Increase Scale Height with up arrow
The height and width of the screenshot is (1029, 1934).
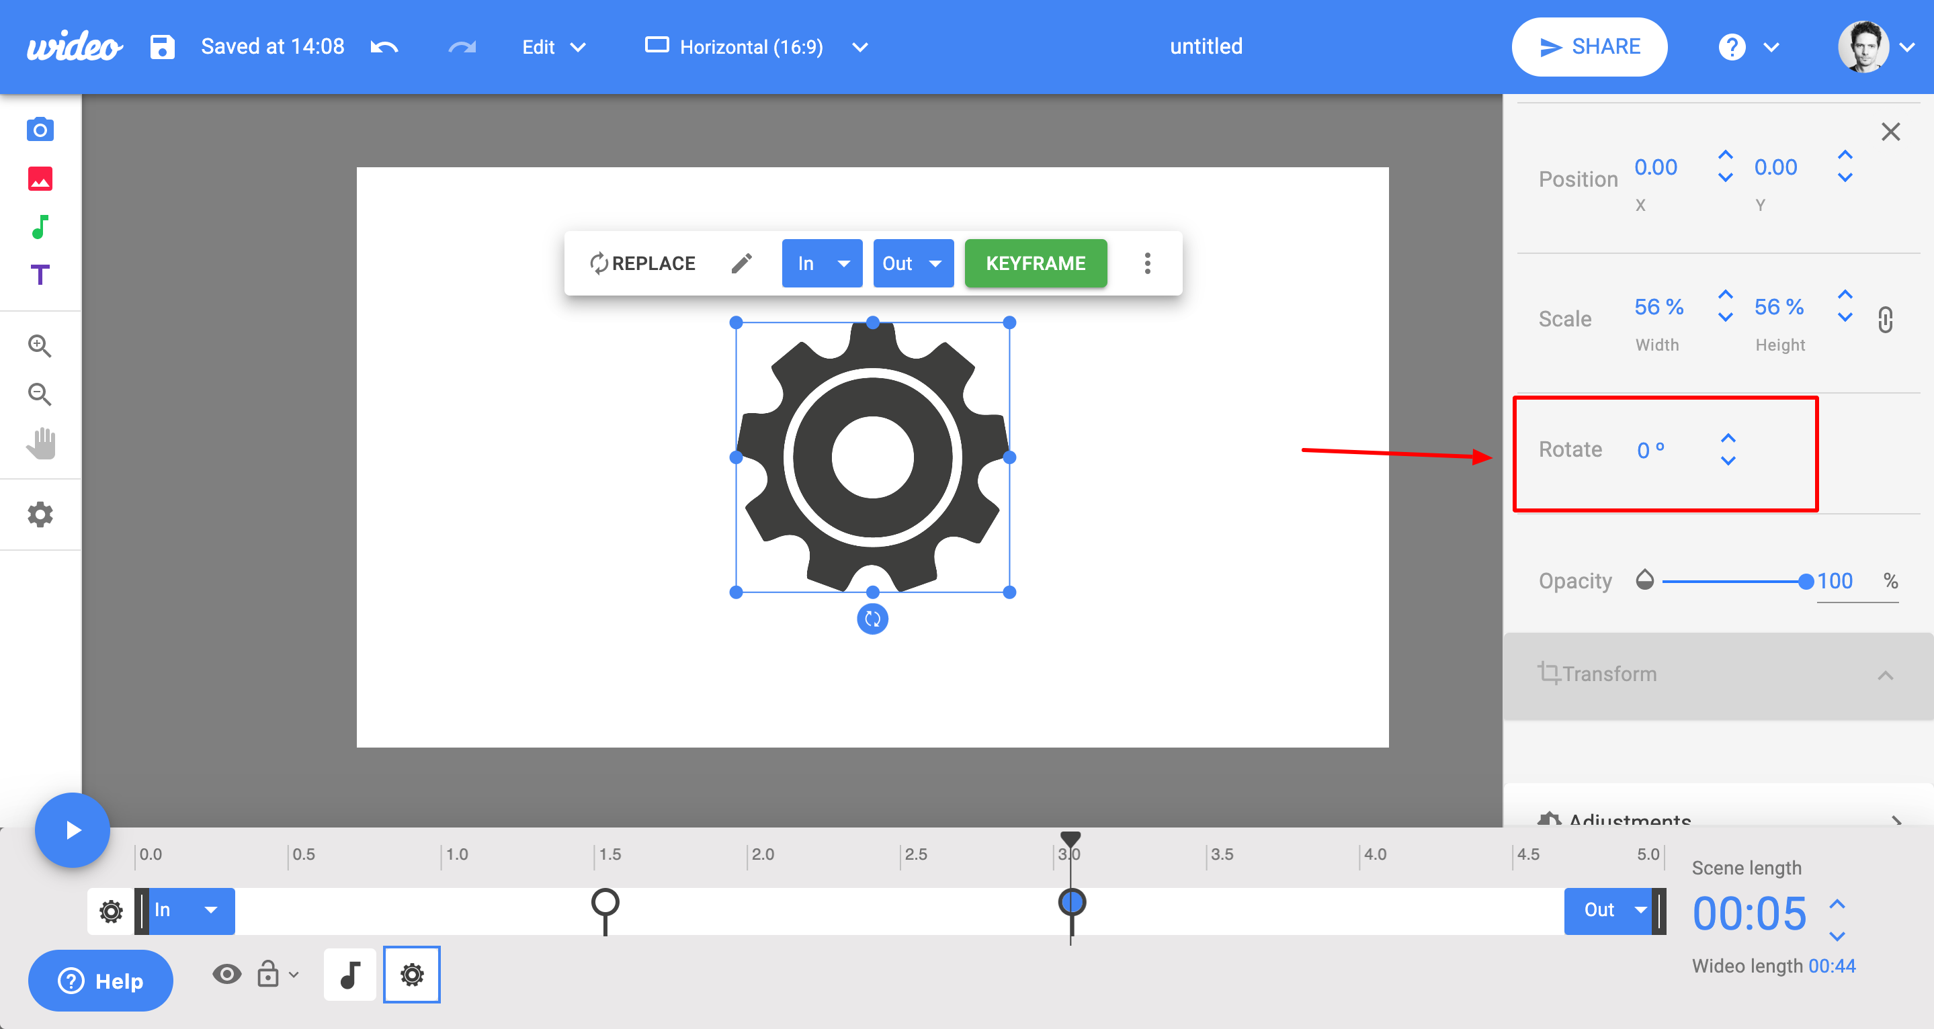(1845, 294)
